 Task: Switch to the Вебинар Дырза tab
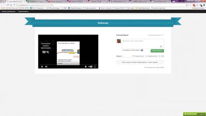coord(141,2)
